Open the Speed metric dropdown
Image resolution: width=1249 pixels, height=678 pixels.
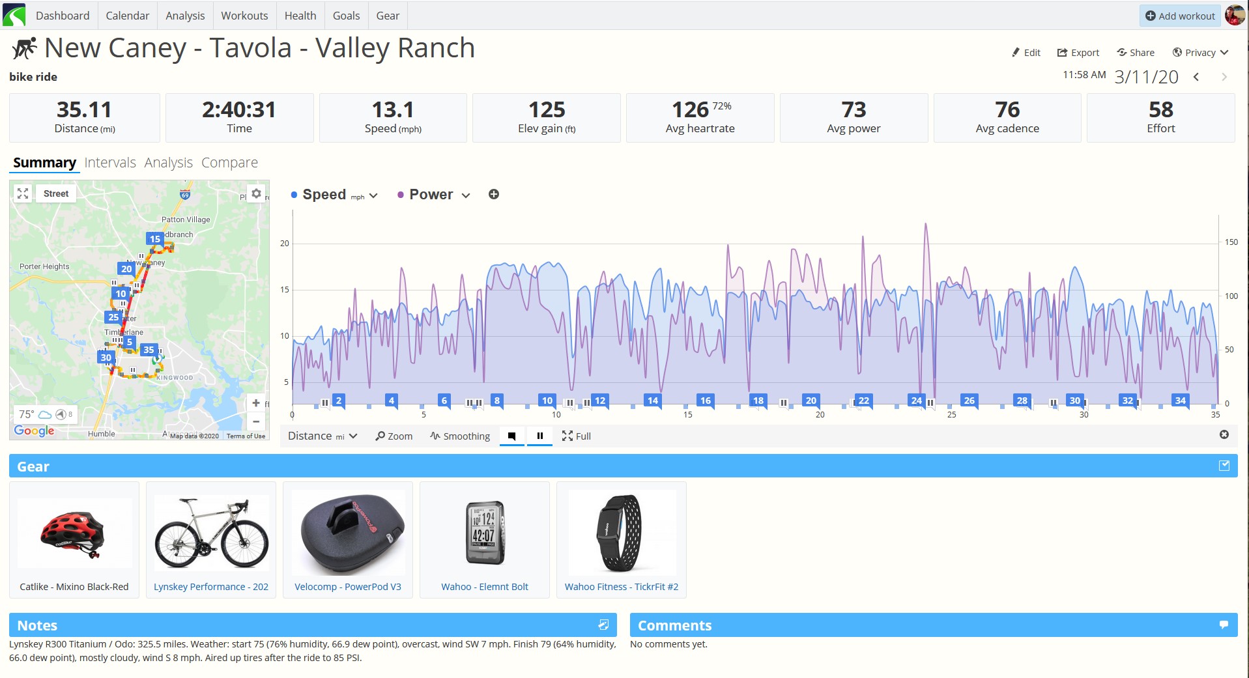tap(335, 195)
